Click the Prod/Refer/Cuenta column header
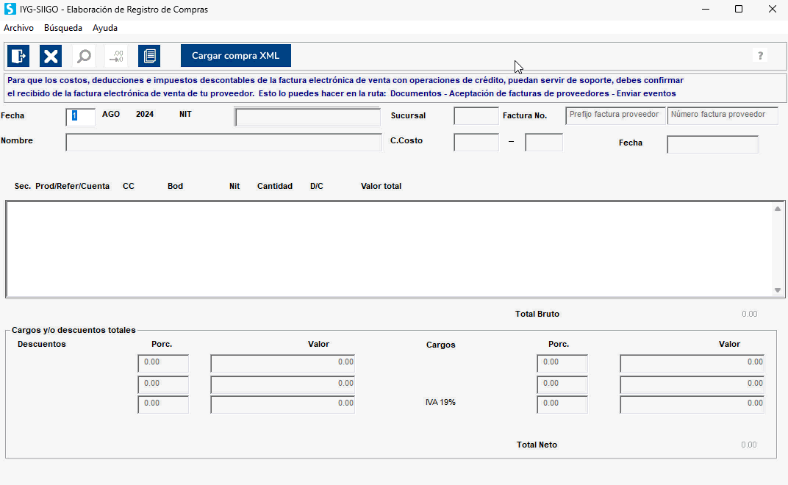 pos(72,186)
